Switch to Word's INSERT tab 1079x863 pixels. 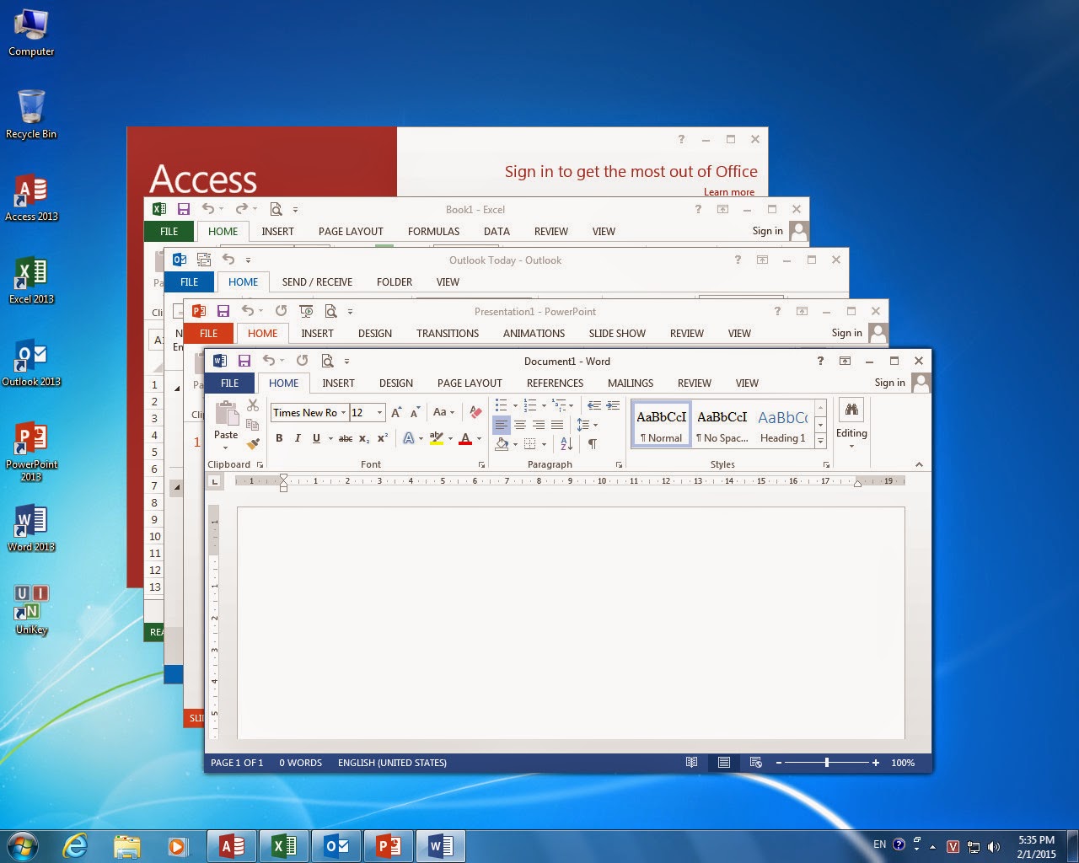[338, 383]
